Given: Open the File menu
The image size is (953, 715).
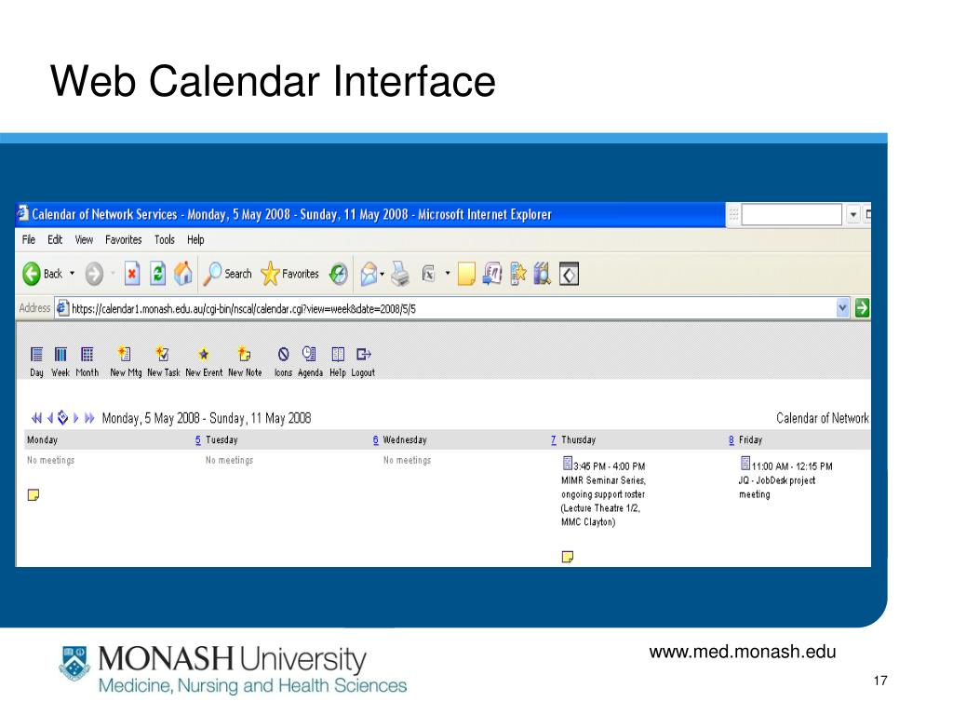Looking at the screenshot, I should pyautogui.click(x=29, y=239).
